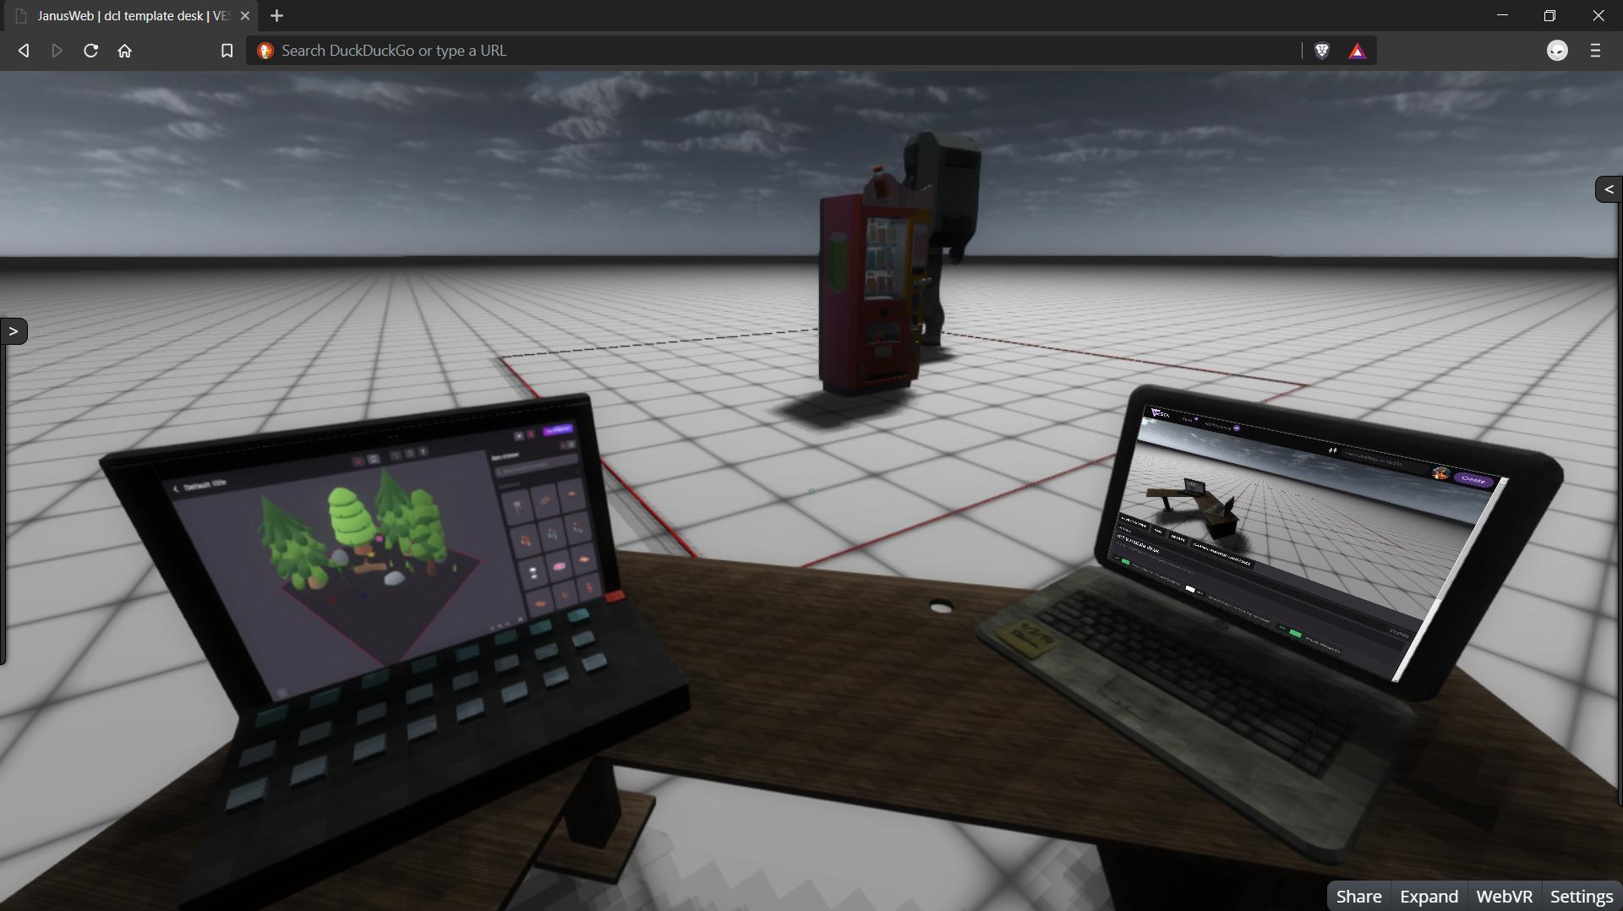
Task: Open the browser hamburger menu
Action: click(x=1595, y=51)
